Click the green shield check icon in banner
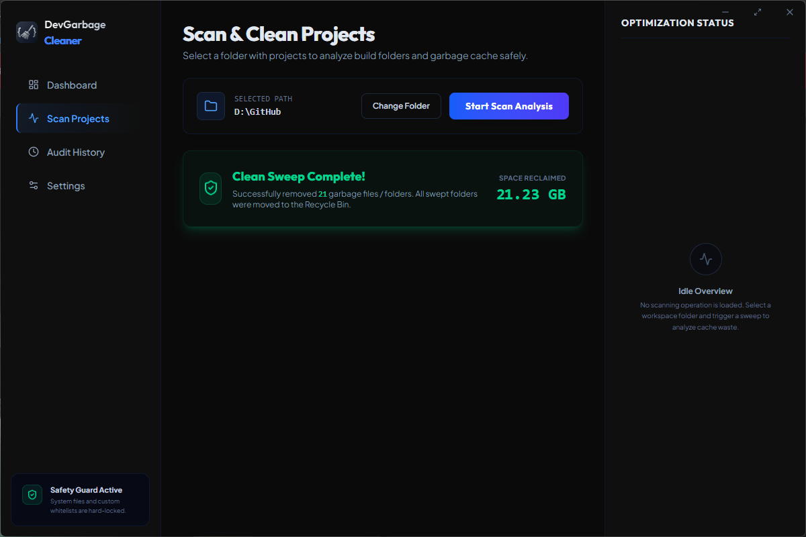806x537 pixels. coord(211,189)
